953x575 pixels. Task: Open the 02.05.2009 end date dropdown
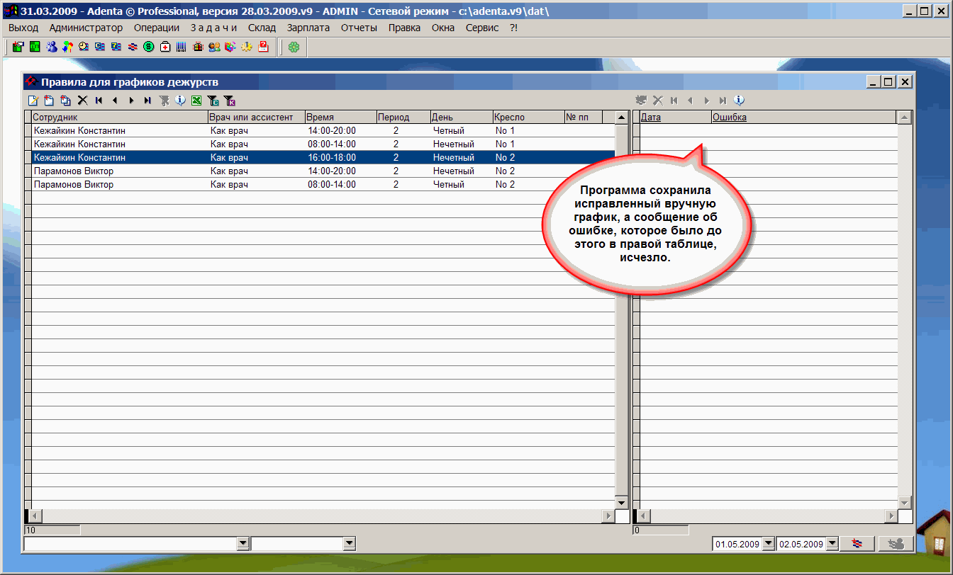click(832, 544)
